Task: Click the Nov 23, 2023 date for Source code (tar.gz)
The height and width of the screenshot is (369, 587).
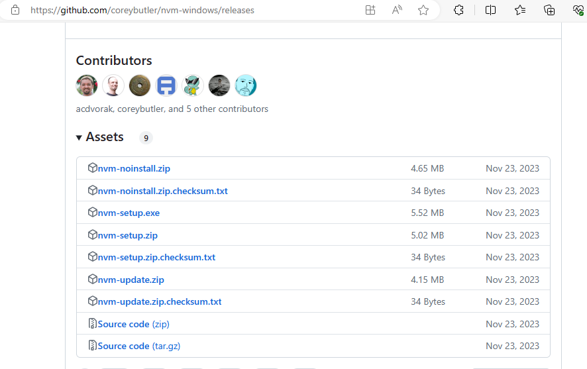Action: click(x=513, y=346)
